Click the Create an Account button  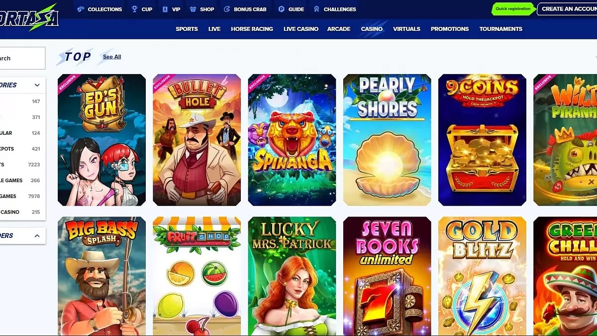point(567,9)
